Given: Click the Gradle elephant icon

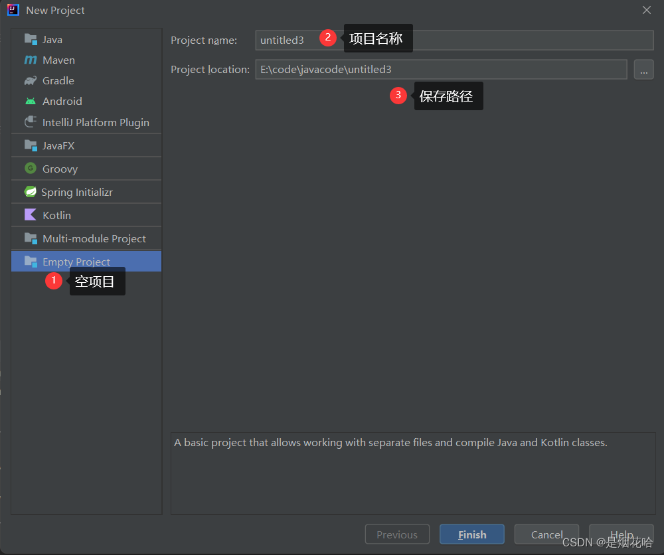Looking at the screenshot, I should point(31,80).
